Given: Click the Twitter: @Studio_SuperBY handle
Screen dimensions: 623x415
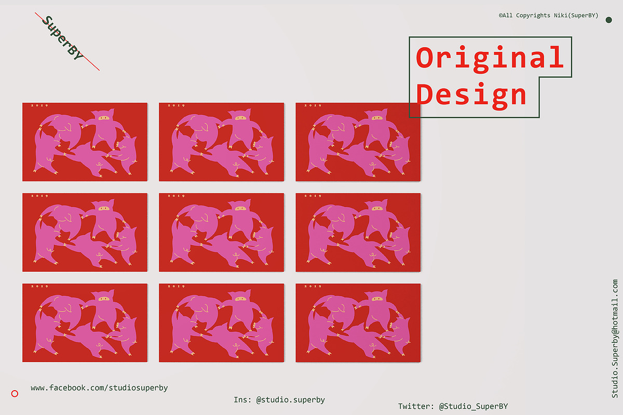Looking at the screenshot, I should [x=453, y=406].
